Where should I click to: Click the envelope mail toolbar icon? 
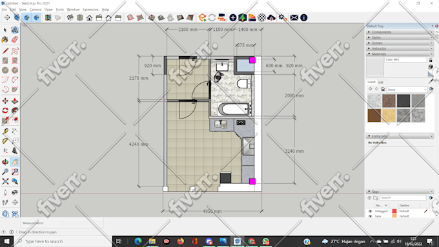[x=294, y=17]
